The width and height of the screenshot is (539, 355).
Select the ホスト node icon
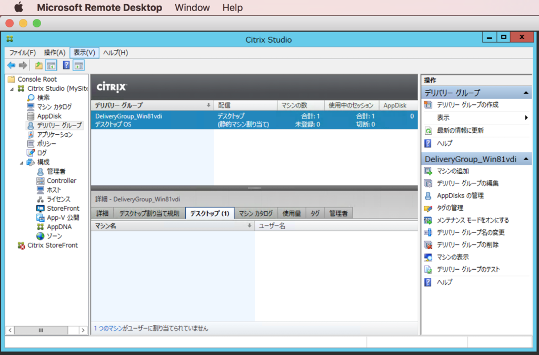pyautogui.click(x=41, y=190)
